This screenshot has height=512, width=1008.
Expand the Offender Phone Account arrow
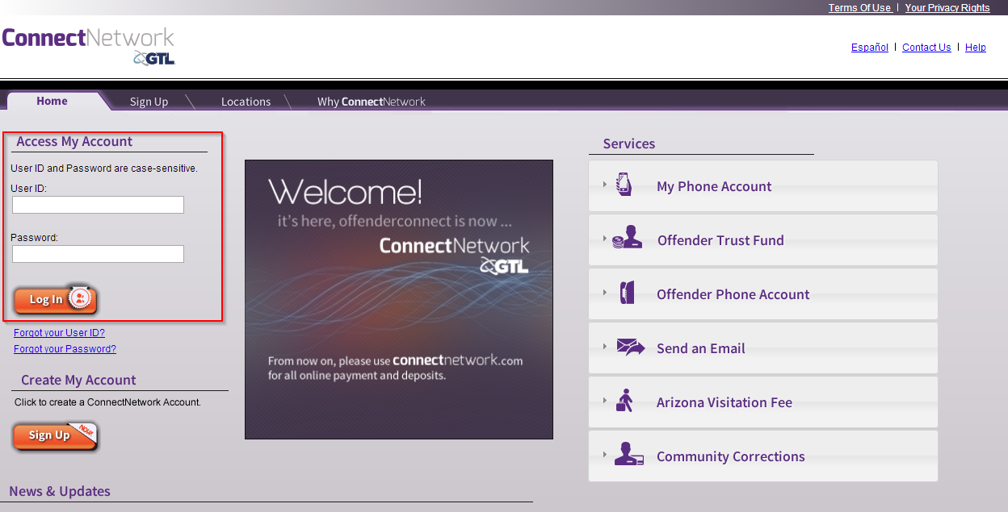(x=604, y=293)
